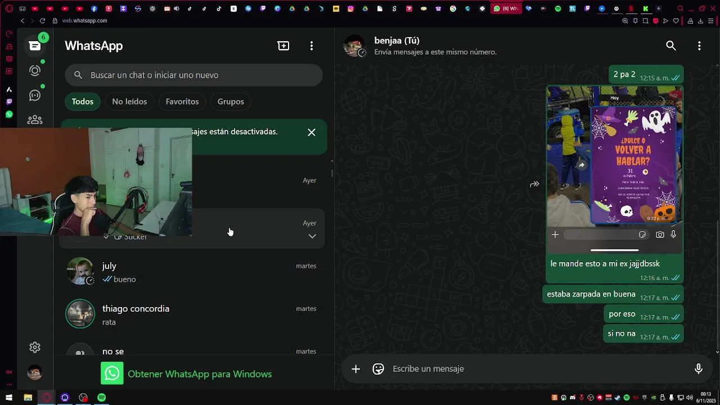Open Spotify from the taskbar
The height and width of the screenshot is (405, 720).
pyautogui.click(x=101, y=398)
